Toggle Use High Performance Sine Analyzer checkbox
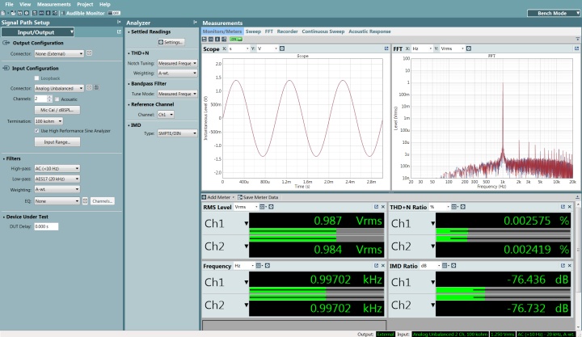 point(37,130)
